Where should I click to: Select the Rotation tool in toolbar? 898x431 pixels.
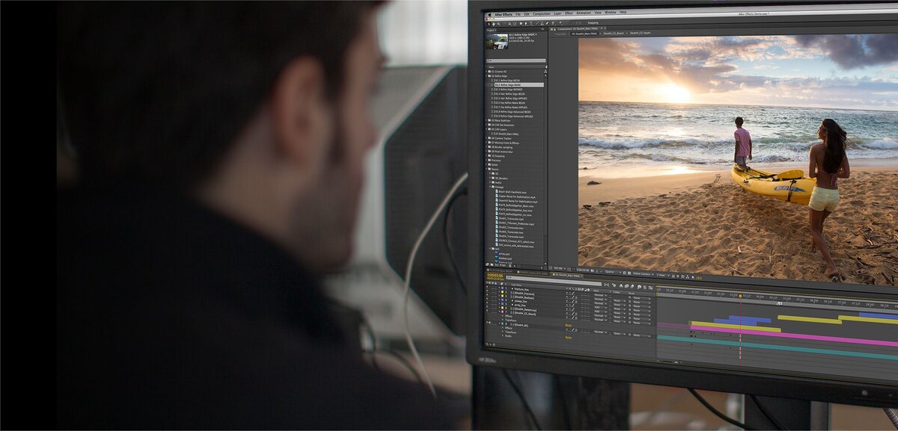505,24
